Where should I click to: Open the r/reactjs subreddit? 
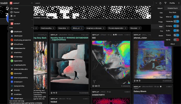pos(15,90)
